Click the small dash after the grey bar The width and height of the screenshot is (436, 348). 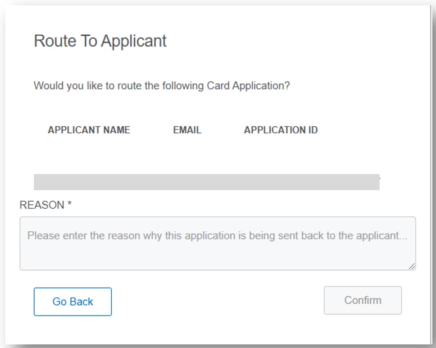380,179
